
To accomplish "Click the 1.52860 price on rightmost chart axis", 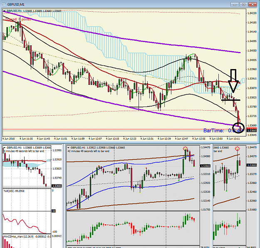I will [x=252, y=183].
